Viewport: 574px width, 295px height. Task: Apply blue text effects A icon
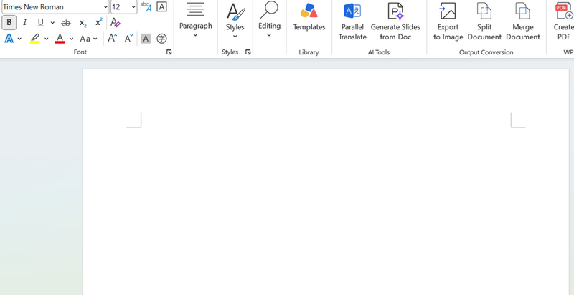coord(9,39)
